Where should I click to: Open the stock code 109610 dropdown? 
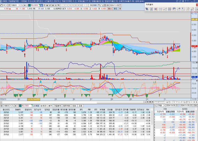point(20,5)
